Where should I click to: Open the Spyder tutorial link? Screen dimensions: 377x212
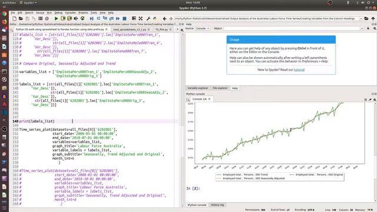pos(299,69)
